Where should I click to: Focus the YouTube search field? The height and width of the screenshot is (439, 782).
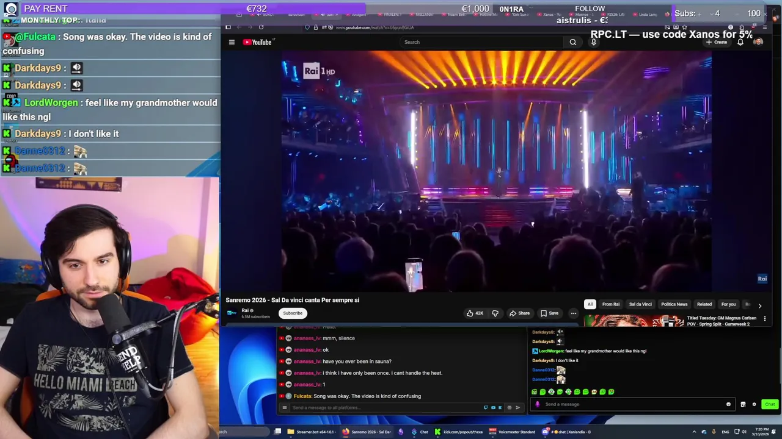click(481, 42)
